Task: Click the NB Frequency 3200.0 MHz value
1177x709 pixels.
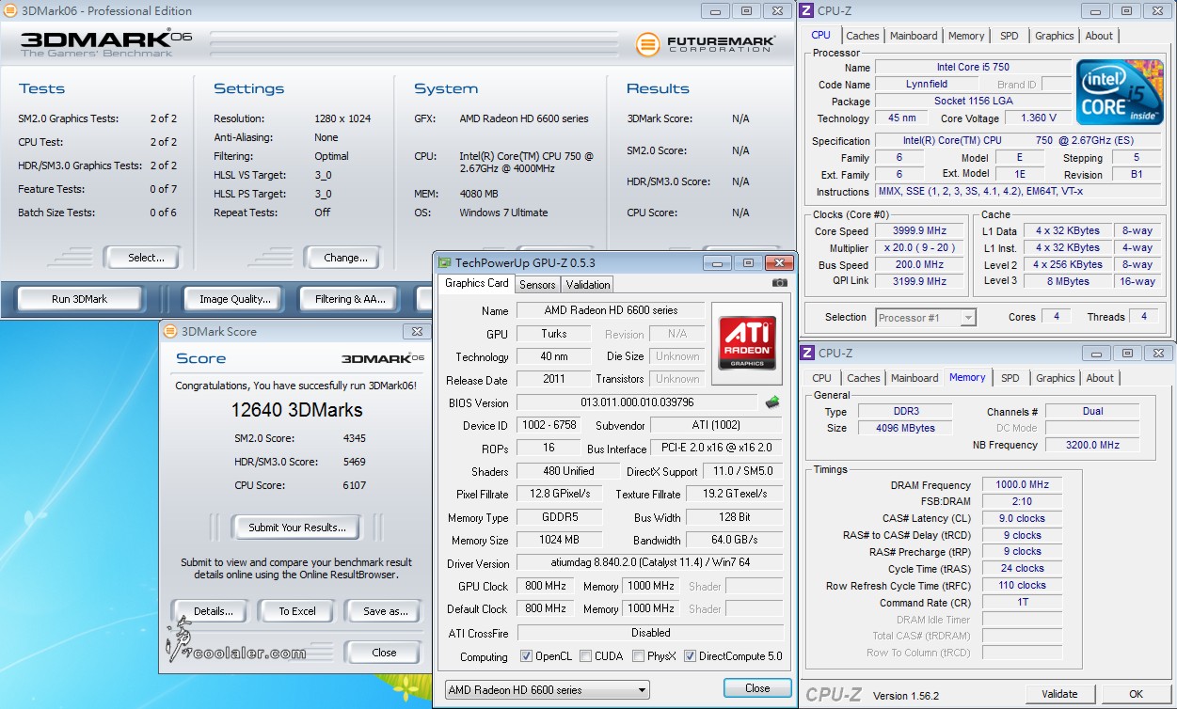Action: pos(1092,445)
